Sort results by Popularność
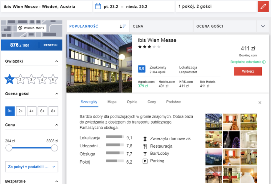The image size is (271, 184). [x=98, y=26]
